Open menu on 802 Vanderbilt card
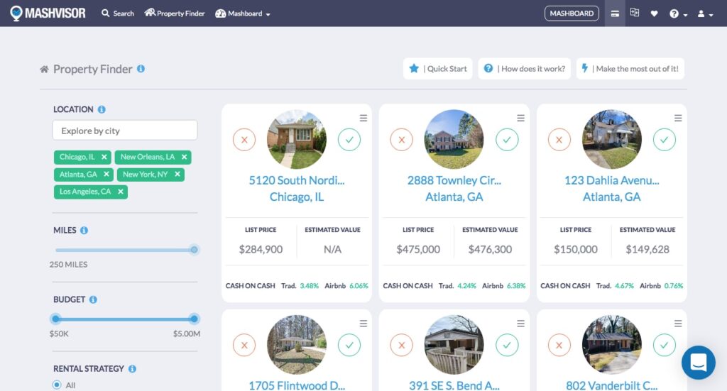727x391 pixels. [678, 324]
